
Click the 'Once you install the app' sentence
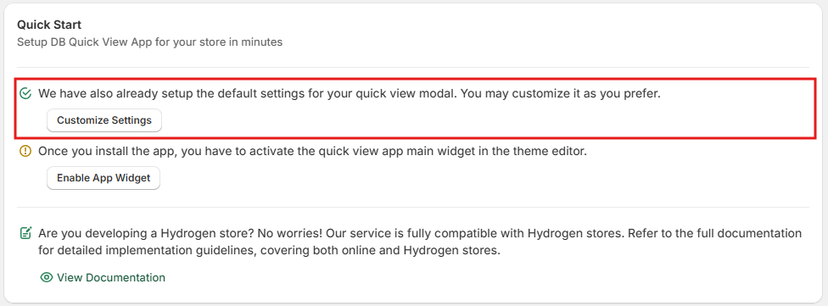tap(312, 152)
